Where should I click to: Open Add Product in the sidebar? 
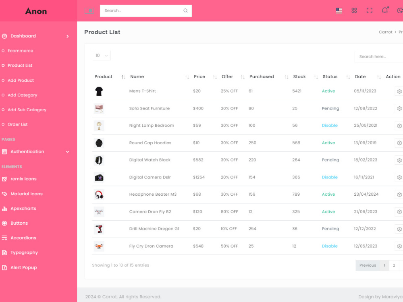pyautogui.click(x=21, y=81)
